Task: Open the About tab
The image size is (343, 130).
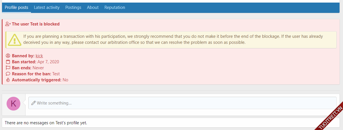Action: [93, 7]
